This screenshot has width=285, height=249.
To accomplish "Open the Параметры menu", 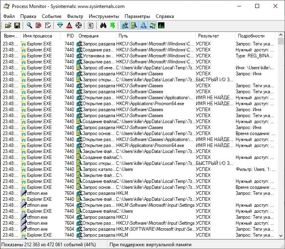I will coord(137,16).
